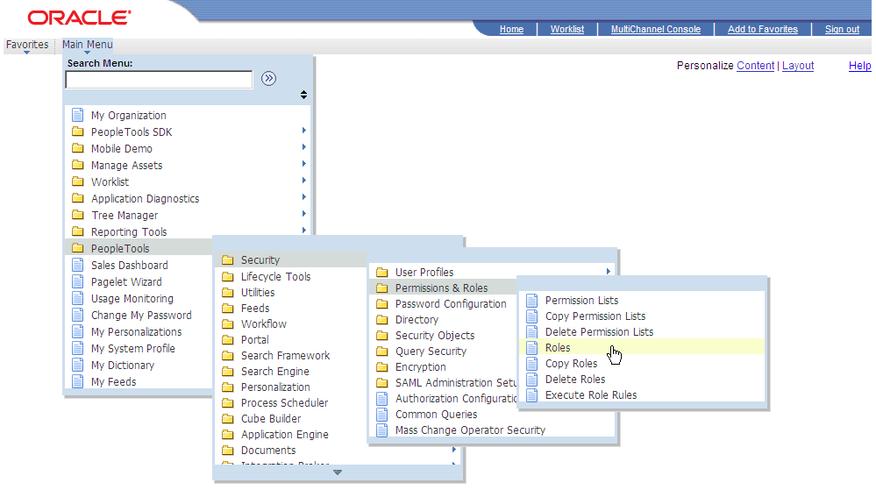Open the MultiChannel Console link
The height and width of the screenshot is (490, 876).
[655, 29]
